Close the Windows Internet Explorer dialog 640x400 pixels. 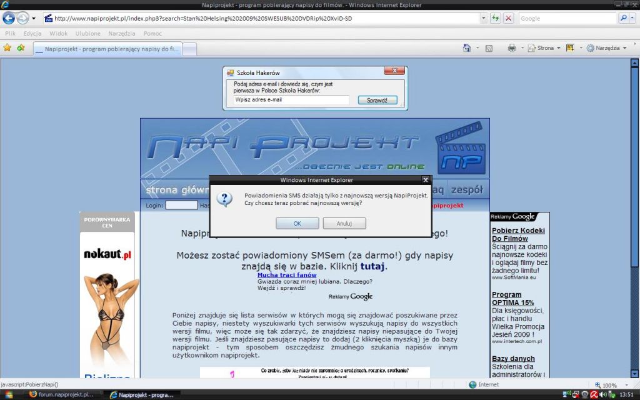pos(425,179)
